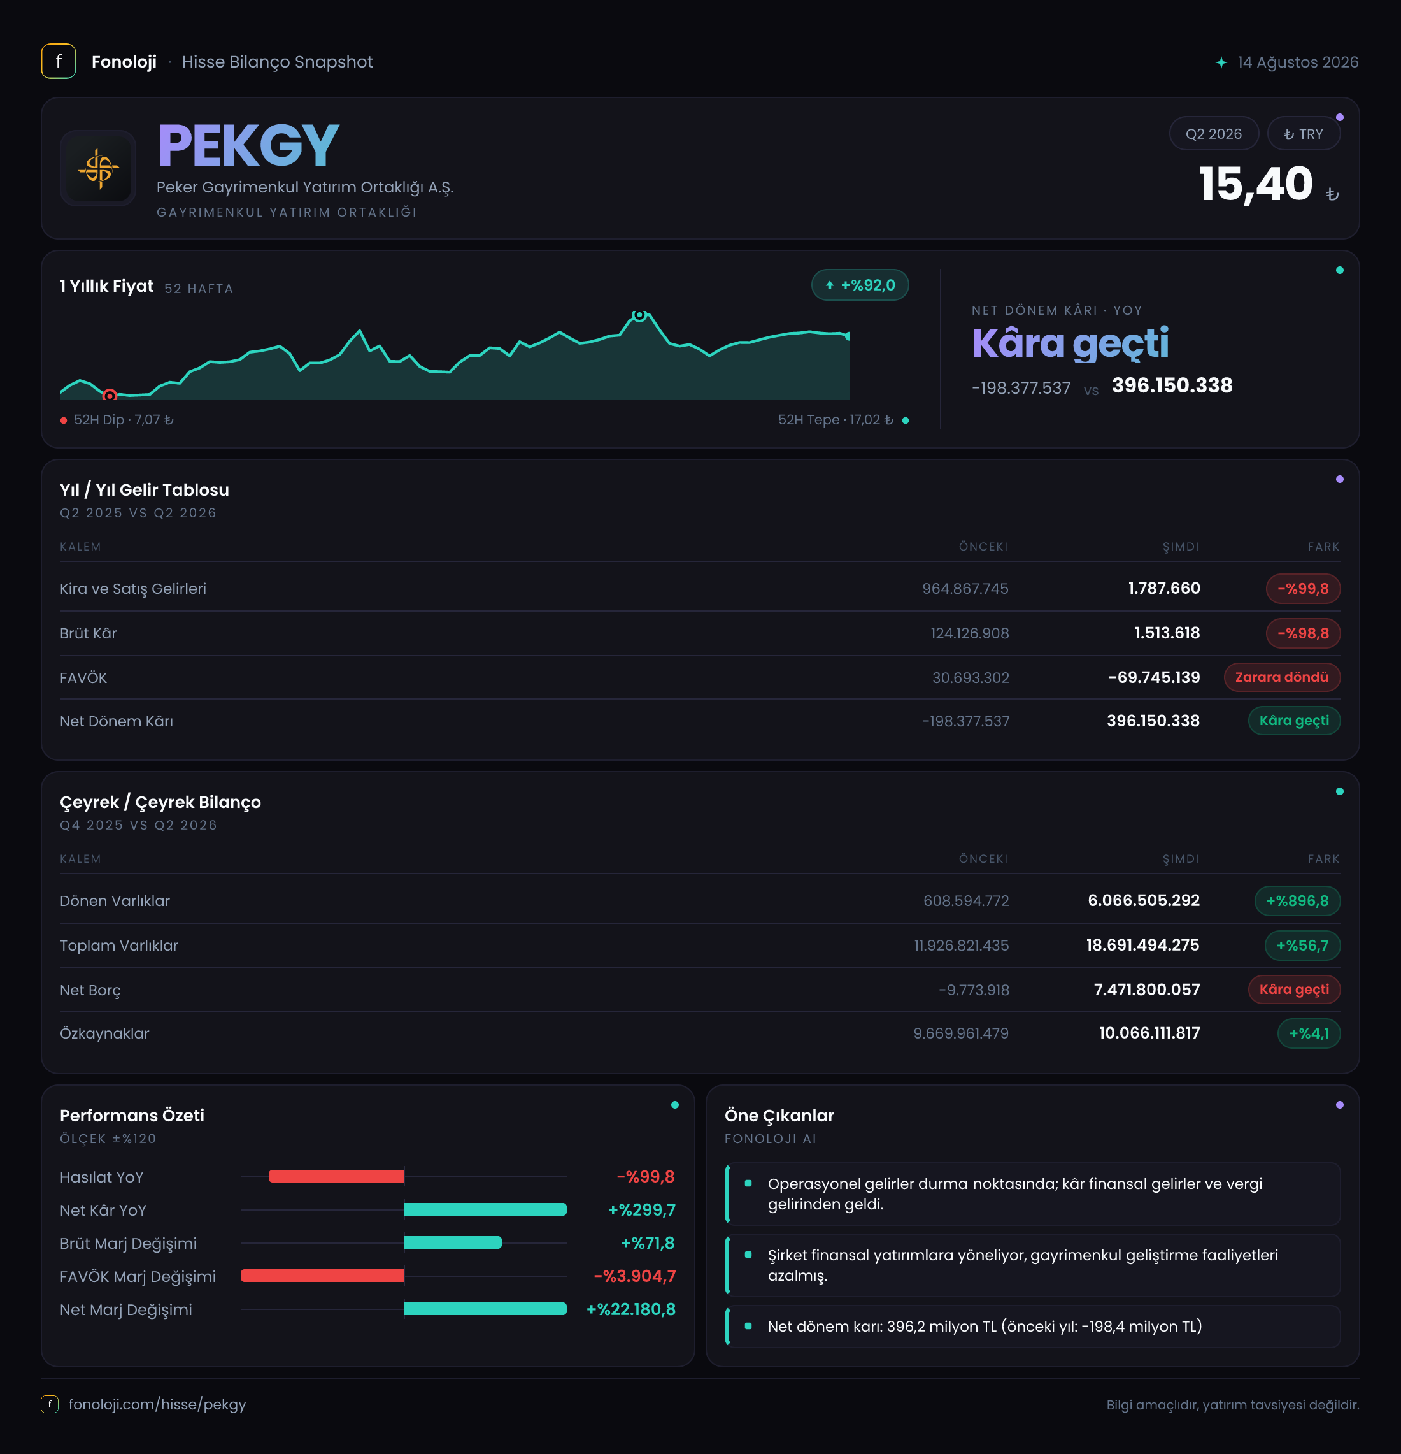This screenshot has height=1454, width=1401.
Task: Click the teal 52-week high marker on chart
Action: point(639,315)
